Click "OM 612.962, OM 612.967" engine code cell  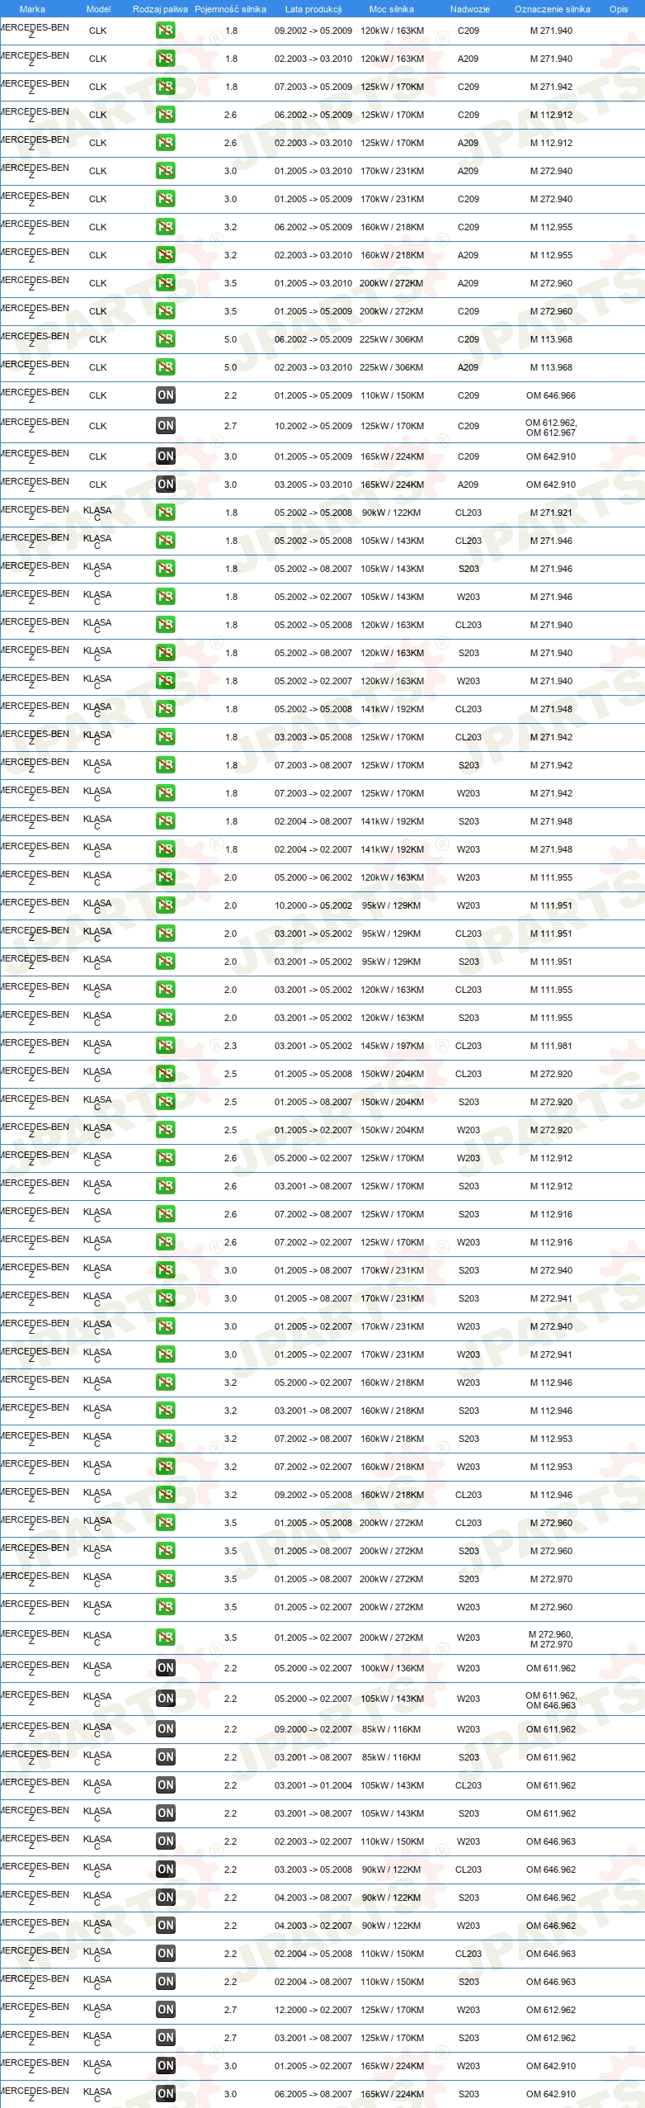pos(551,427)
